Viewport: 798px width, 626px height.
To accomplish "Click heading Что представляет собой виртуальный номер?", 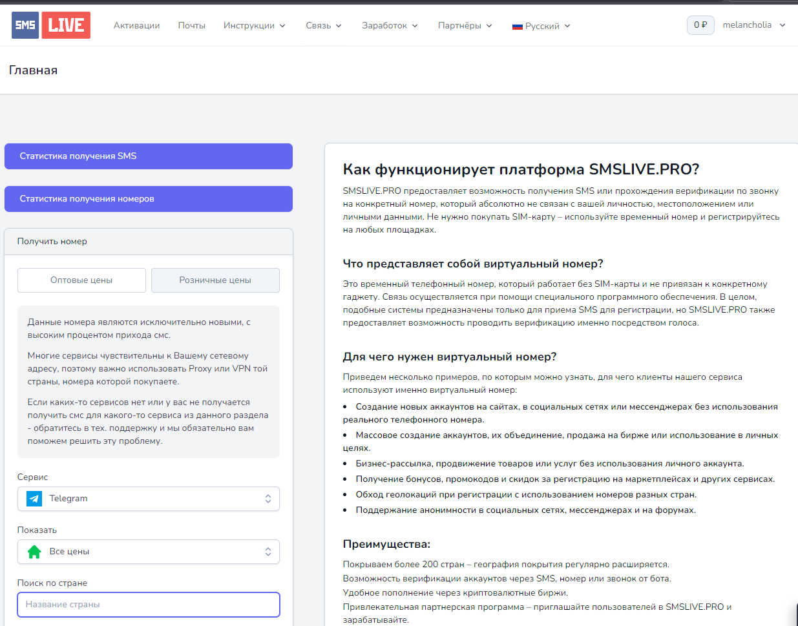I will [x=473, y=264].
